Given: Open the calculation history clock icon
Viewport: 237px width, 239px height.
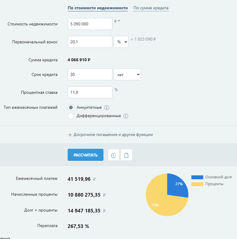Looking at the screenshot, I should pyautogui.click(x=113, y=155).
